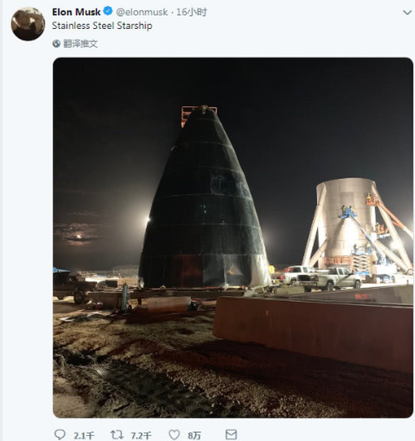This screenshot has width=415, height=441.
Task: Click the globe icon beside 翻译推文
Action: click(56, 44)
